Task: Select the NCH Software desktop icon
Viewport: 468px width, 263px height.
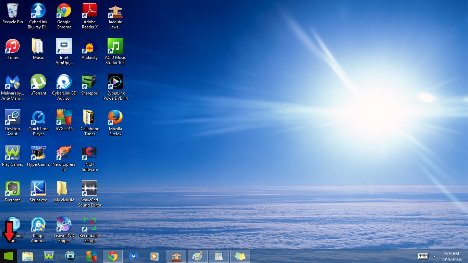Action: [x=90, y=159]
